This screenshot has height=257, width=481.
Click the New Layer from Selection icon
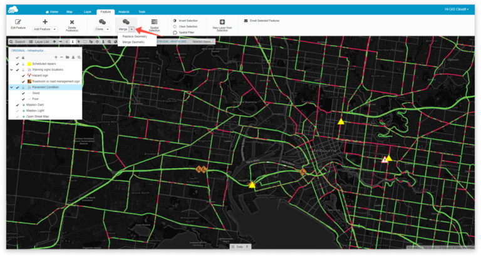point(222,22)
